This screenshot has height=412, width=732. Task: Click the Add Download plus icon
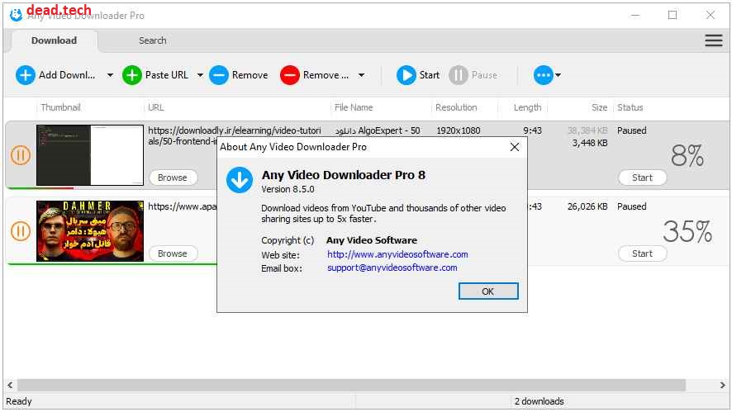coord(26,75)
